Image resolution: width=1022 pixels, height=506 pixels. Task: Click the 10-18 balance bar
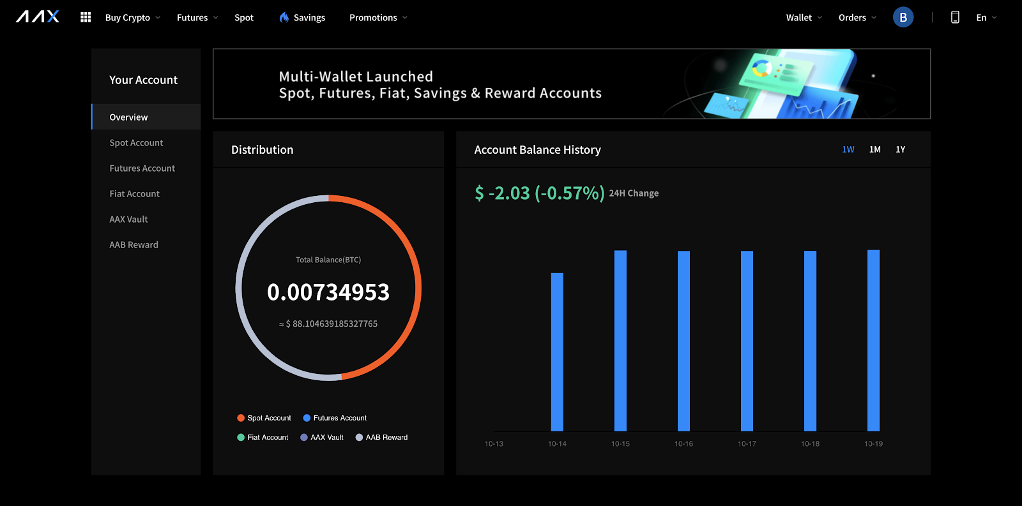[810, 341]
